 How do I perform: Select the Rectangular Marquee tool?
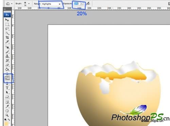pos(7,24)
